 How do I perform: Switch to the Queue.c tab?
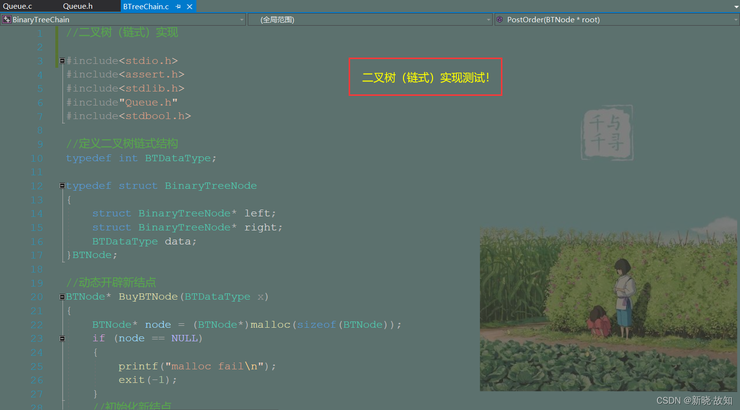pos(18,6)
